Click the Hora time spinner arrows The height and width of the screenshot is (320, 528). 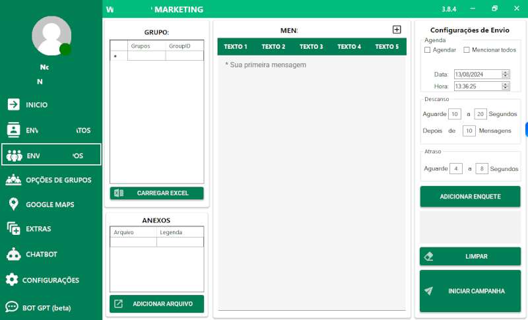(x=506, y=86)
